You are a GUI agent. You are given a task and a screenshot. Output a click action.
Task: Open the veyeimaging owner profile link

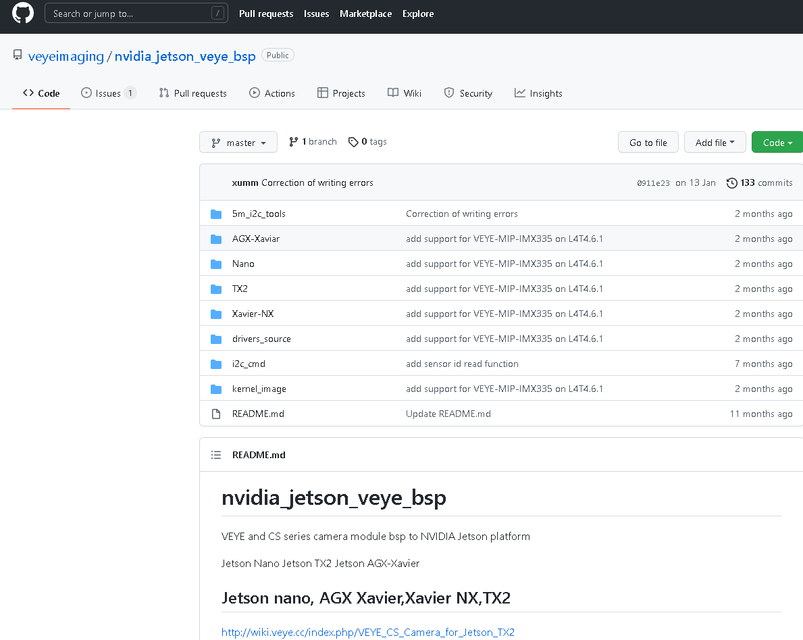tap(66, 56)
